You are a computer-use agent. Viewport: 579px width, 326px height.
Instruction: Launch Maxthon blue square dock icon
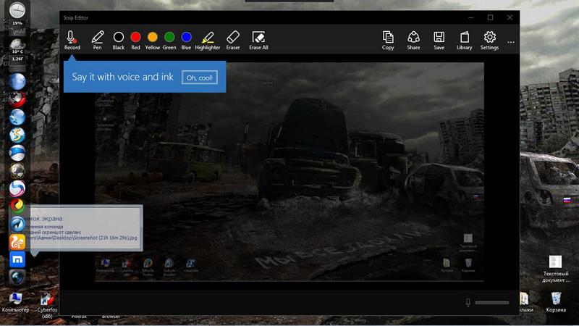pos(17,259)
